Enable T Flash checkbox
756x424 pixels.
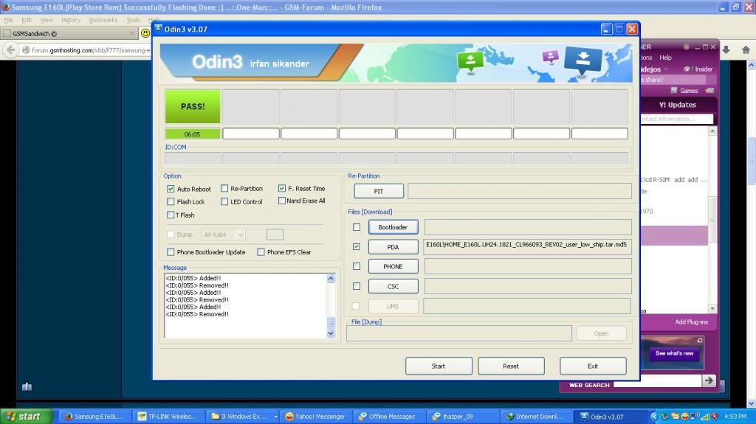coord(171,215)
